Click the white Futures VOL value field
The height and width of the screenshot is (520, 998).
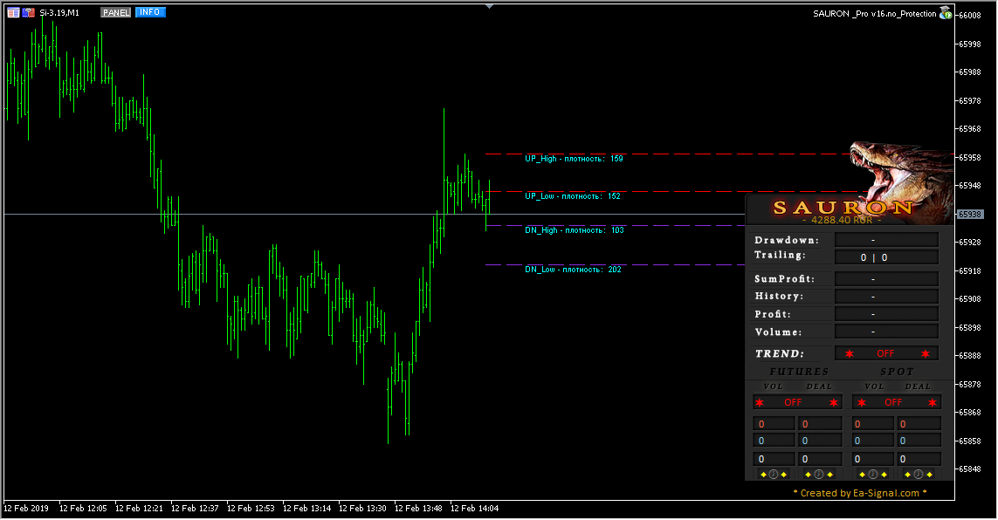coord(774,459)
